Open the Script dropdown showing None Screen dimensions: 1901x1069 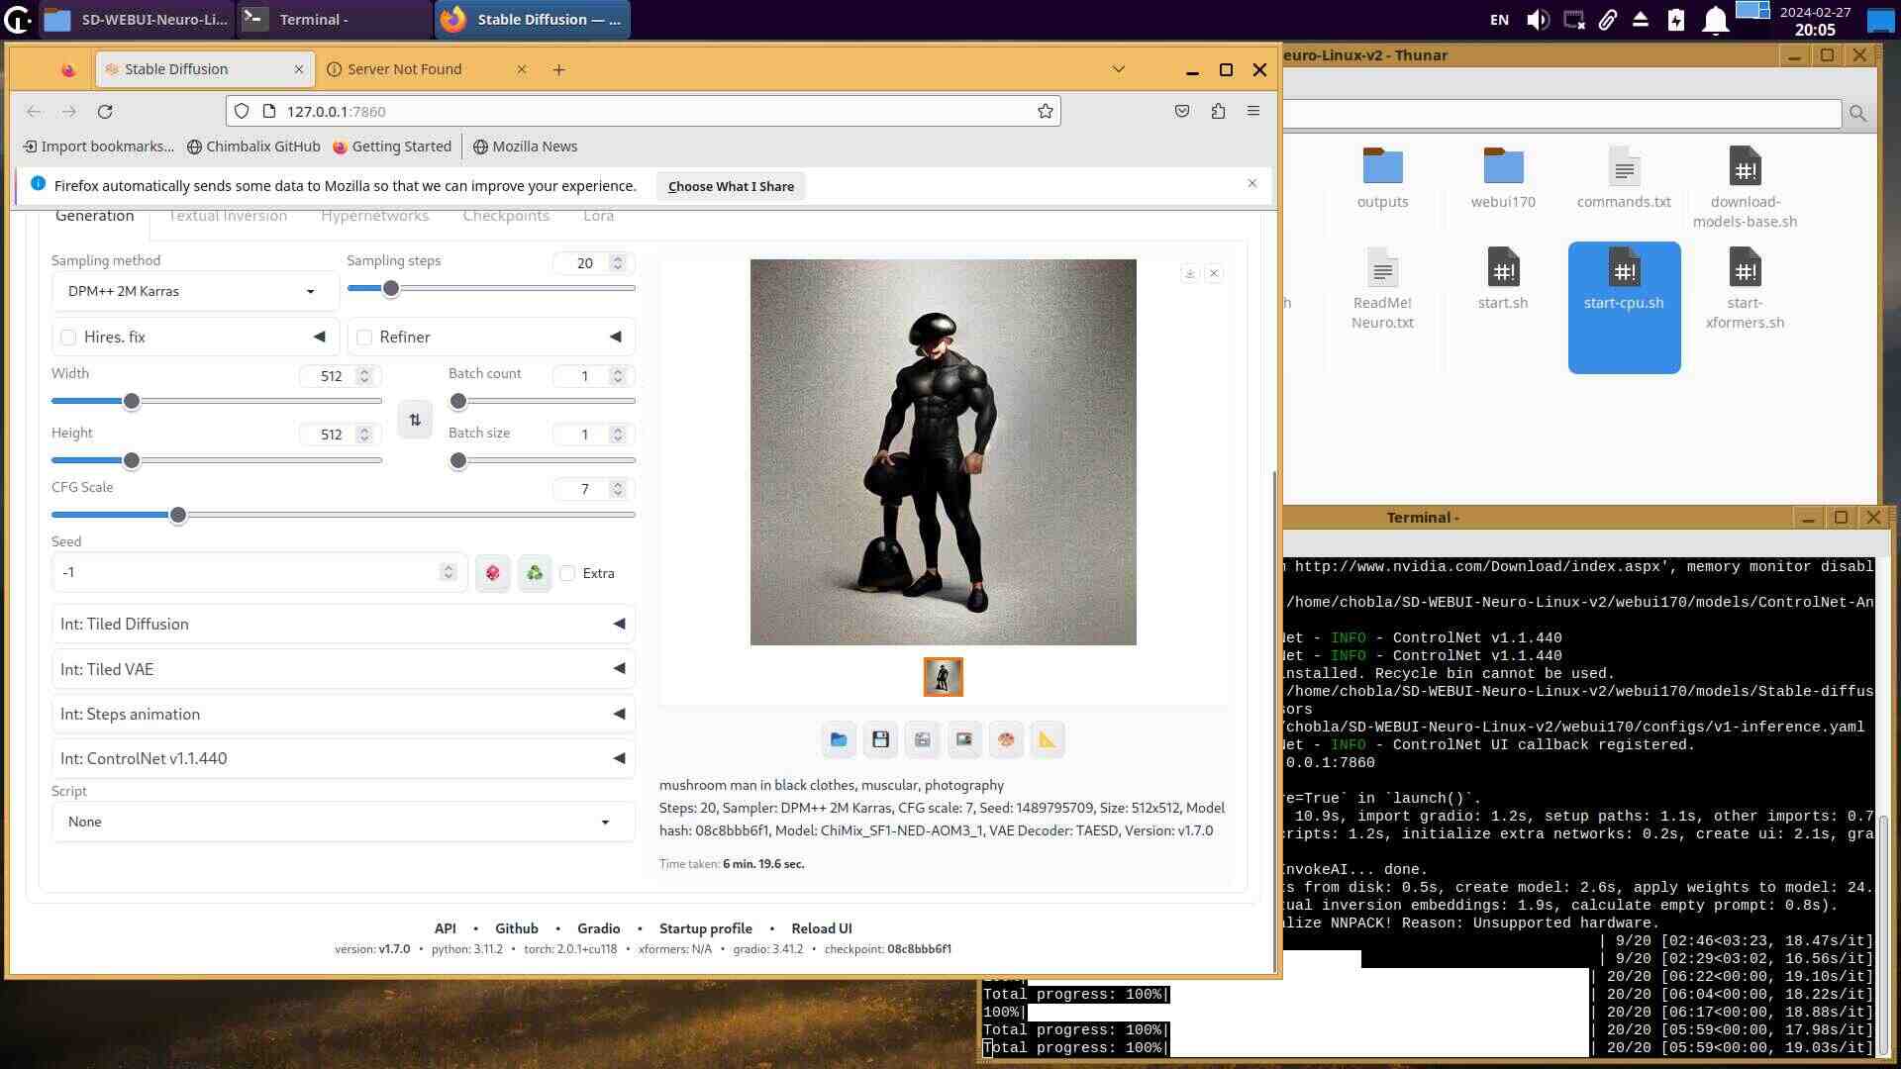(x=343, y=822)
